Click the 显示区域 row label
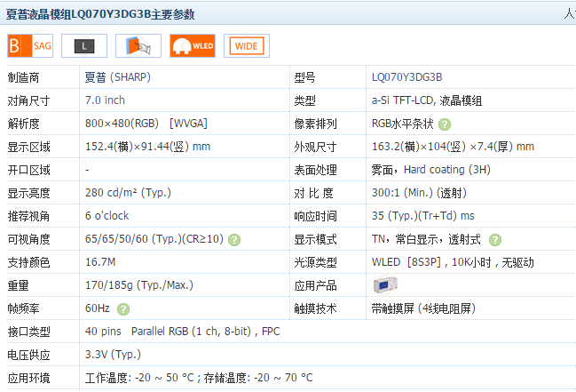This screenshot has height=392, width=576. (28, 147)
